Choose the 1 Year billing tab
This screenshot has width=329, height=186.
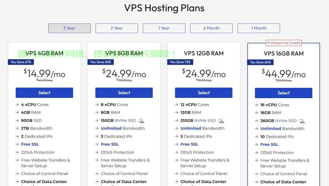(164, 28)
